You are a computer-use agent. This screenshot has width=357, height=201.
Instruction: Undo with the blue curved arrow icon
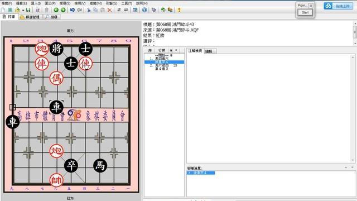tap(73, 10)
